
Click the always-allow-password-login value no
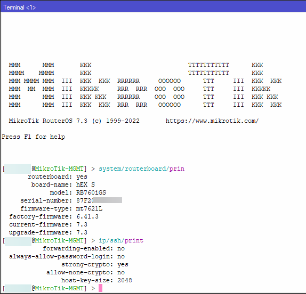(121, 257)
